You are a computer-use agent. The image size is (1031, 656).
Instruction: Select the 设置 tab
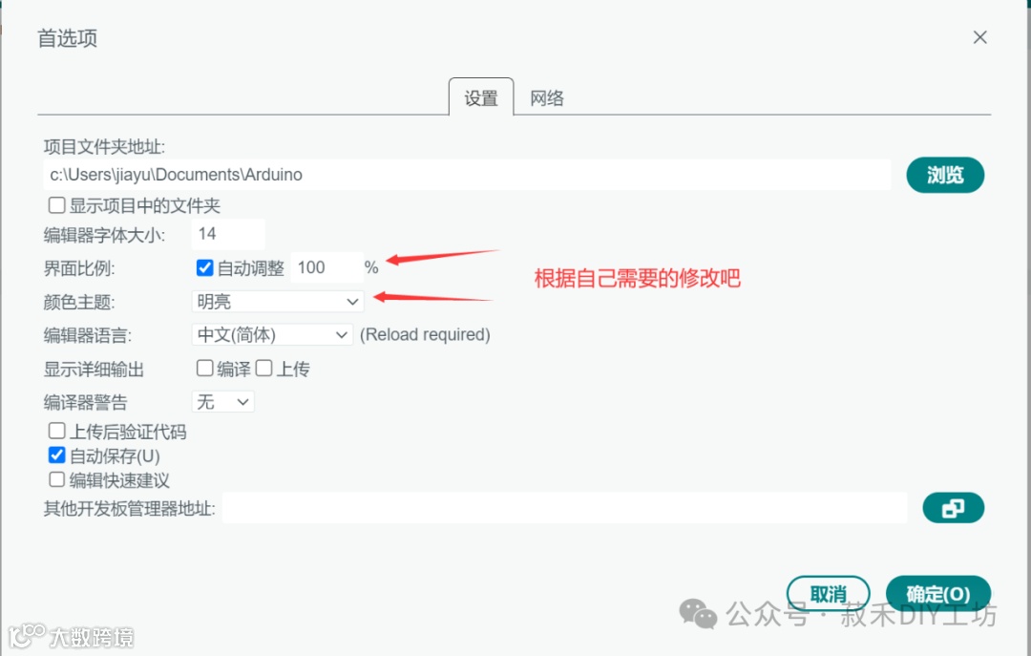coord(481,98)
